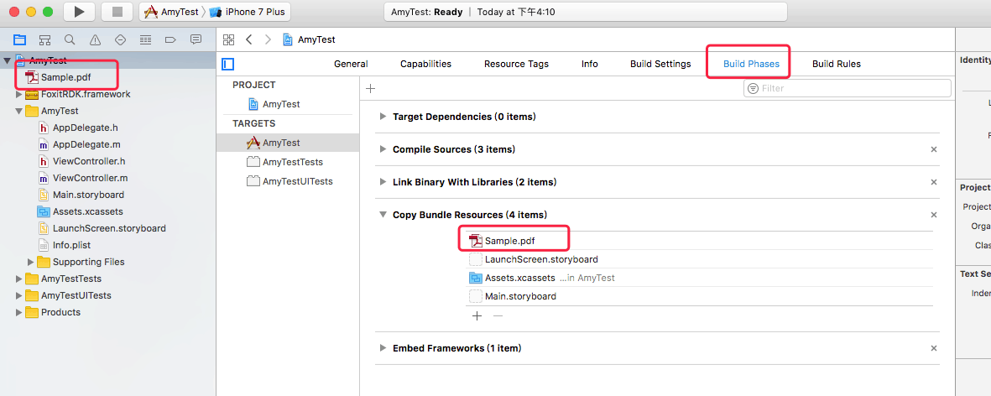Open the Report navigator speech bubble icon
Image resolution: width=991 pixels, height=396 pixels.
pyautogui.click(x=196, y=39)
